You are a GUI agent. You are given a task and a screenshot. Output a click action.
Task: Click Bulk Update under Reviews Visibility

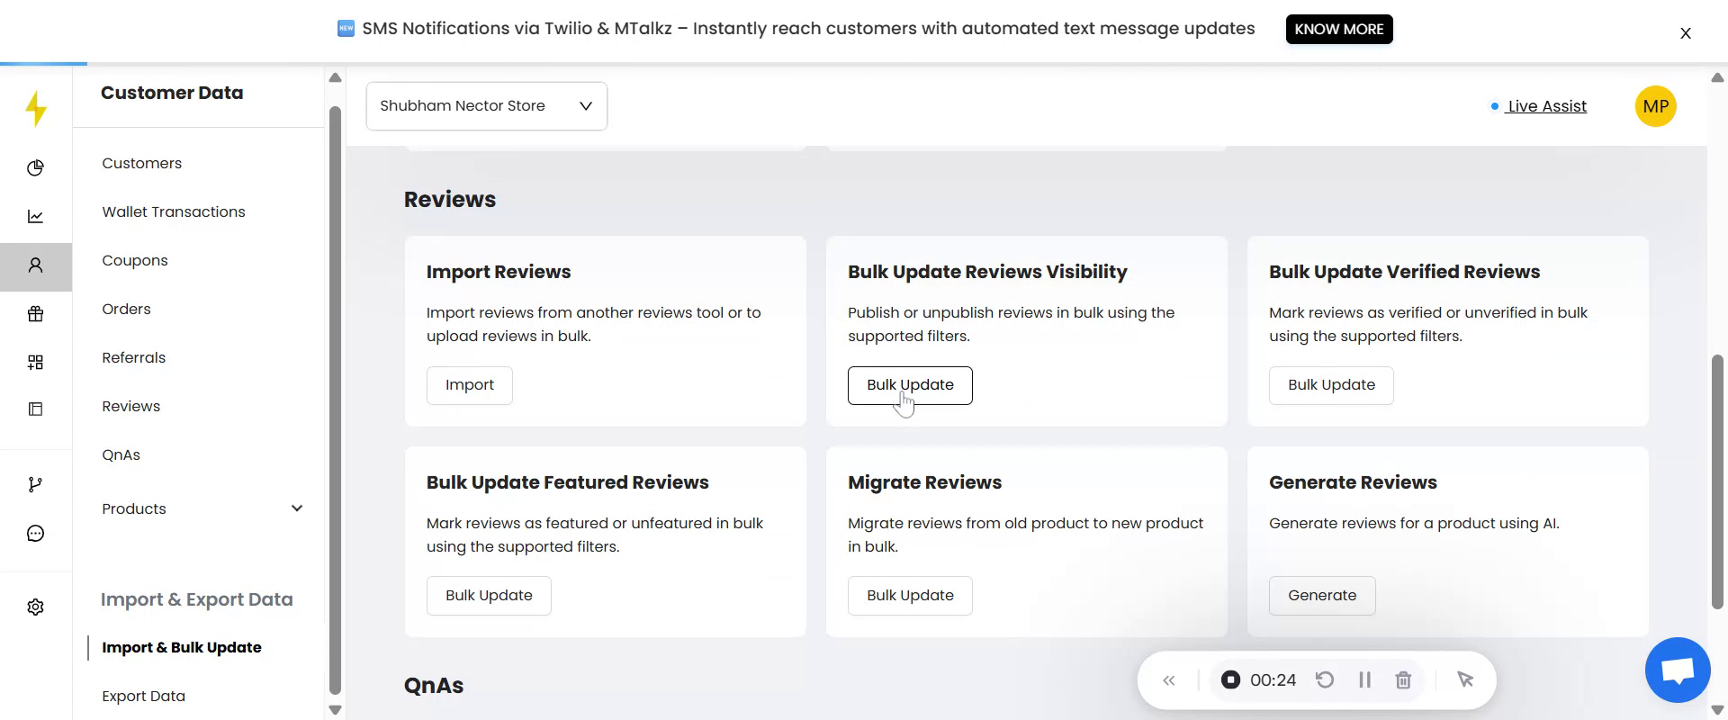pos(909,385)
